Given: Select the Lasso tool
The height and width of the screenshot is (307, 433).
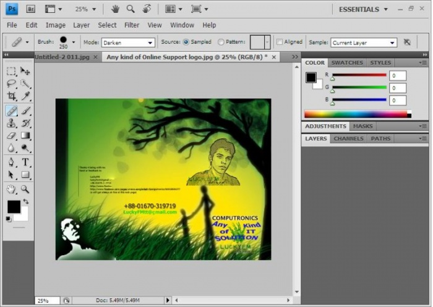Looking at the screenshot, I should [11, 83].
